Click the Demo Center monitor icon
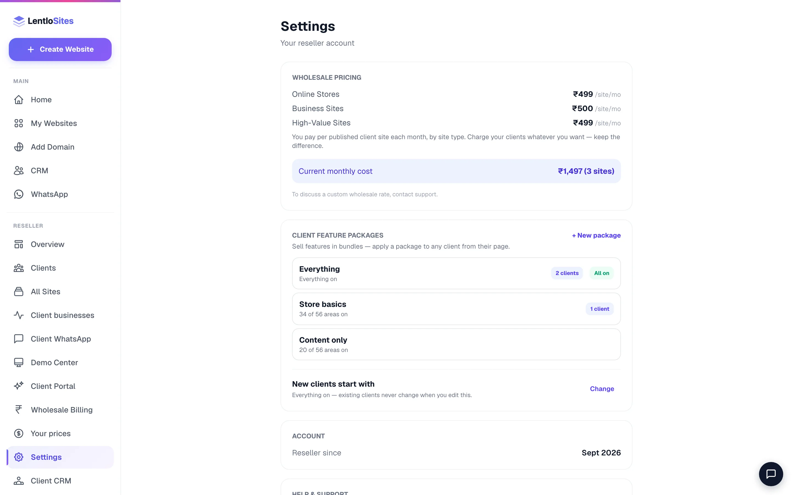This screenshot has width=792, height=495. tap(19, 362)
